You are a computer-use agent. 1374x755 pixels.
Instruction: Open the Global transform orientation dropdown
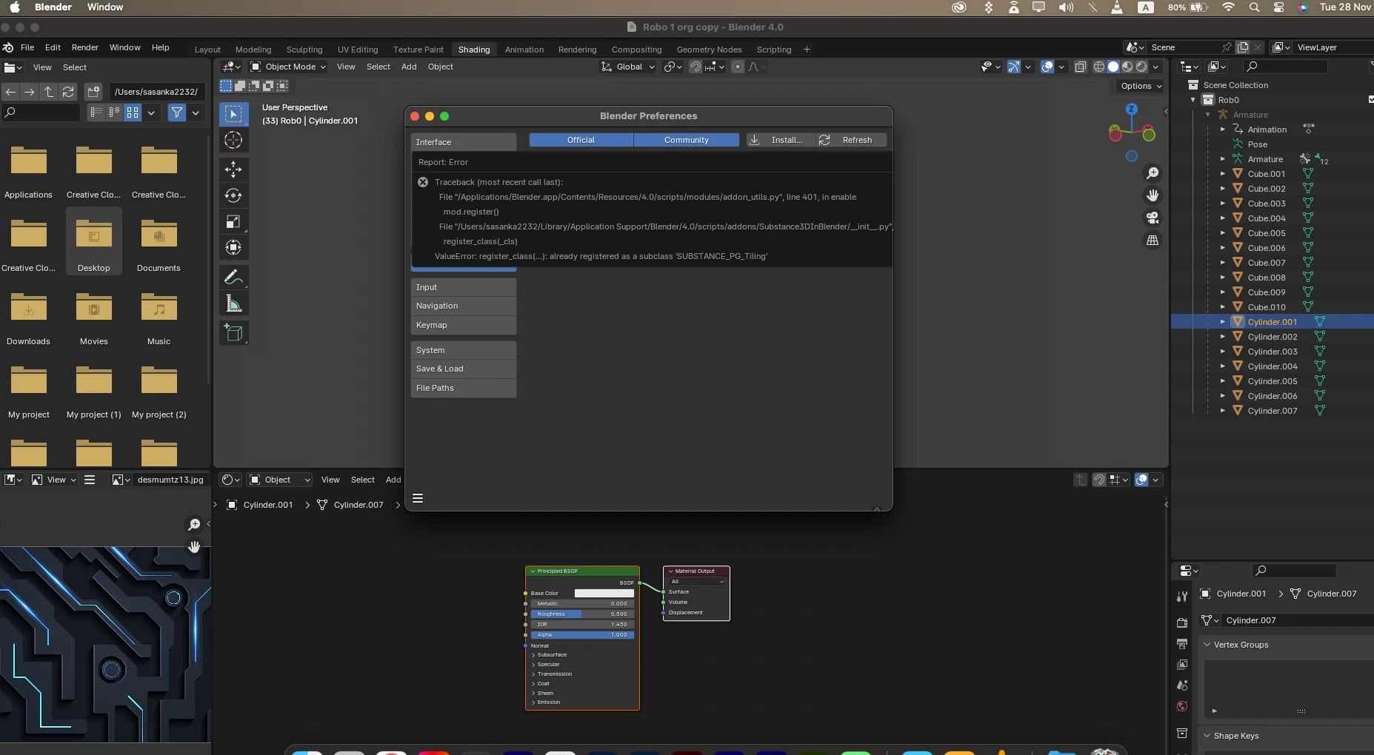(627, 67)
